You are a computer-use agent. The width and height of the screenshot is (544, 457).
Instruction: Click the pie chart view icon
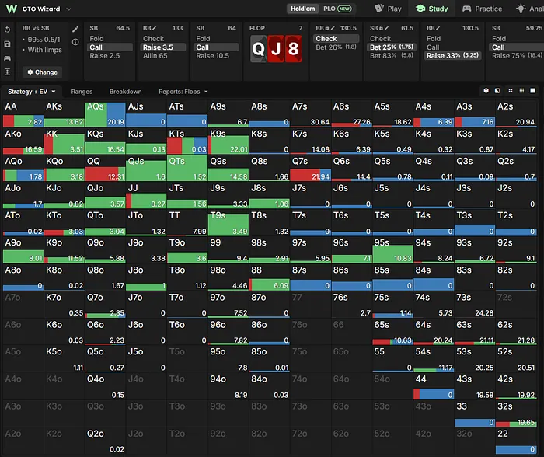486,91
